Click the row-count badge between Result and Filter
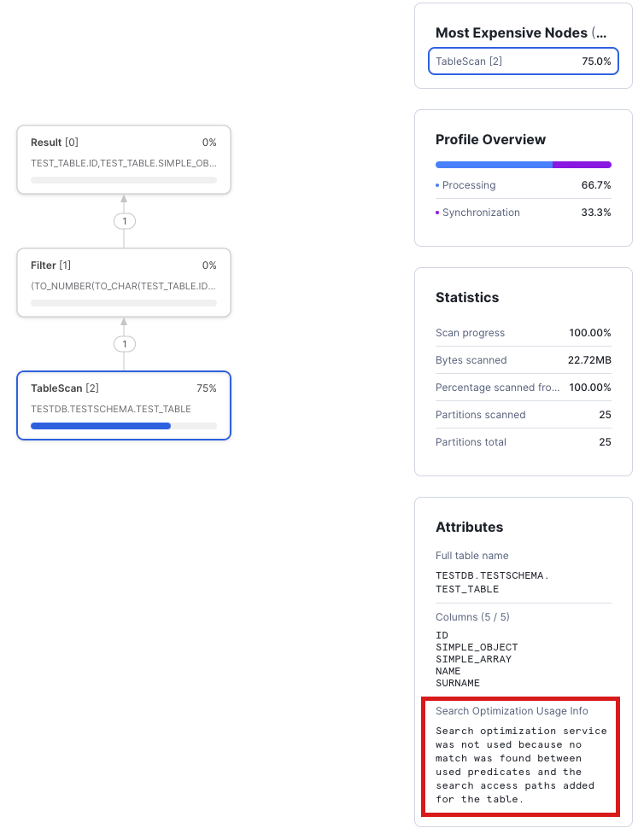This screenshot has width=638, height=834. click(124, 221)
